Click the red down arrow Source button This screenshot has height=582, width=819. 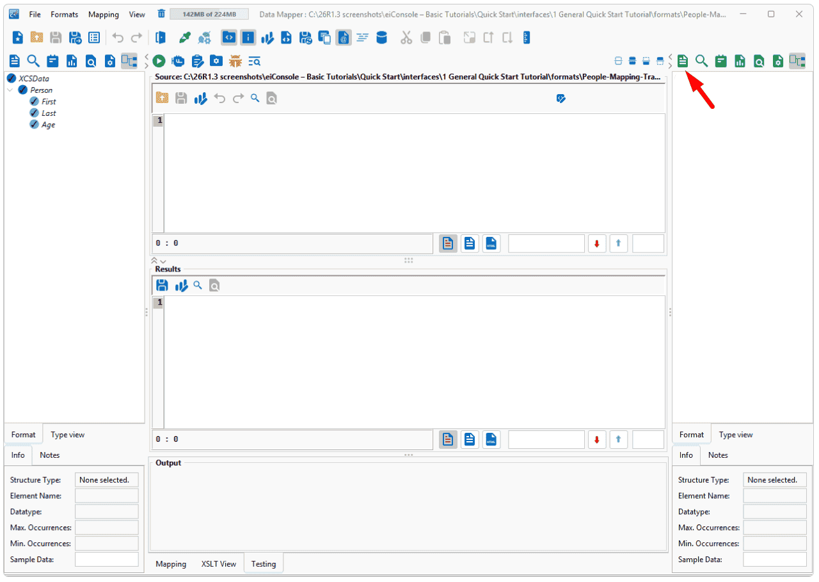(597, 243)
